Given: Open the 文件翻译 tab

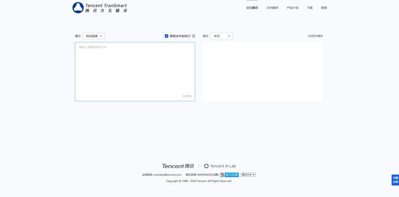Looking at the screenshot, I should (272, 8).
